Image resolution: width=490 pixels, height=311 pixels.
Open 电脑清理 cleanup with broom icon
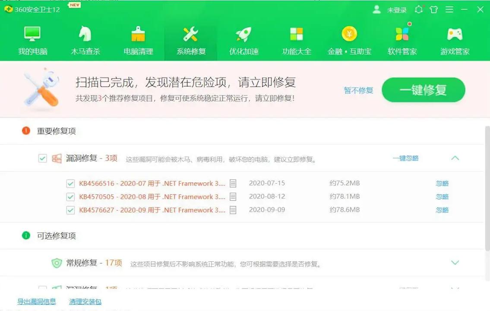point(138,39)
